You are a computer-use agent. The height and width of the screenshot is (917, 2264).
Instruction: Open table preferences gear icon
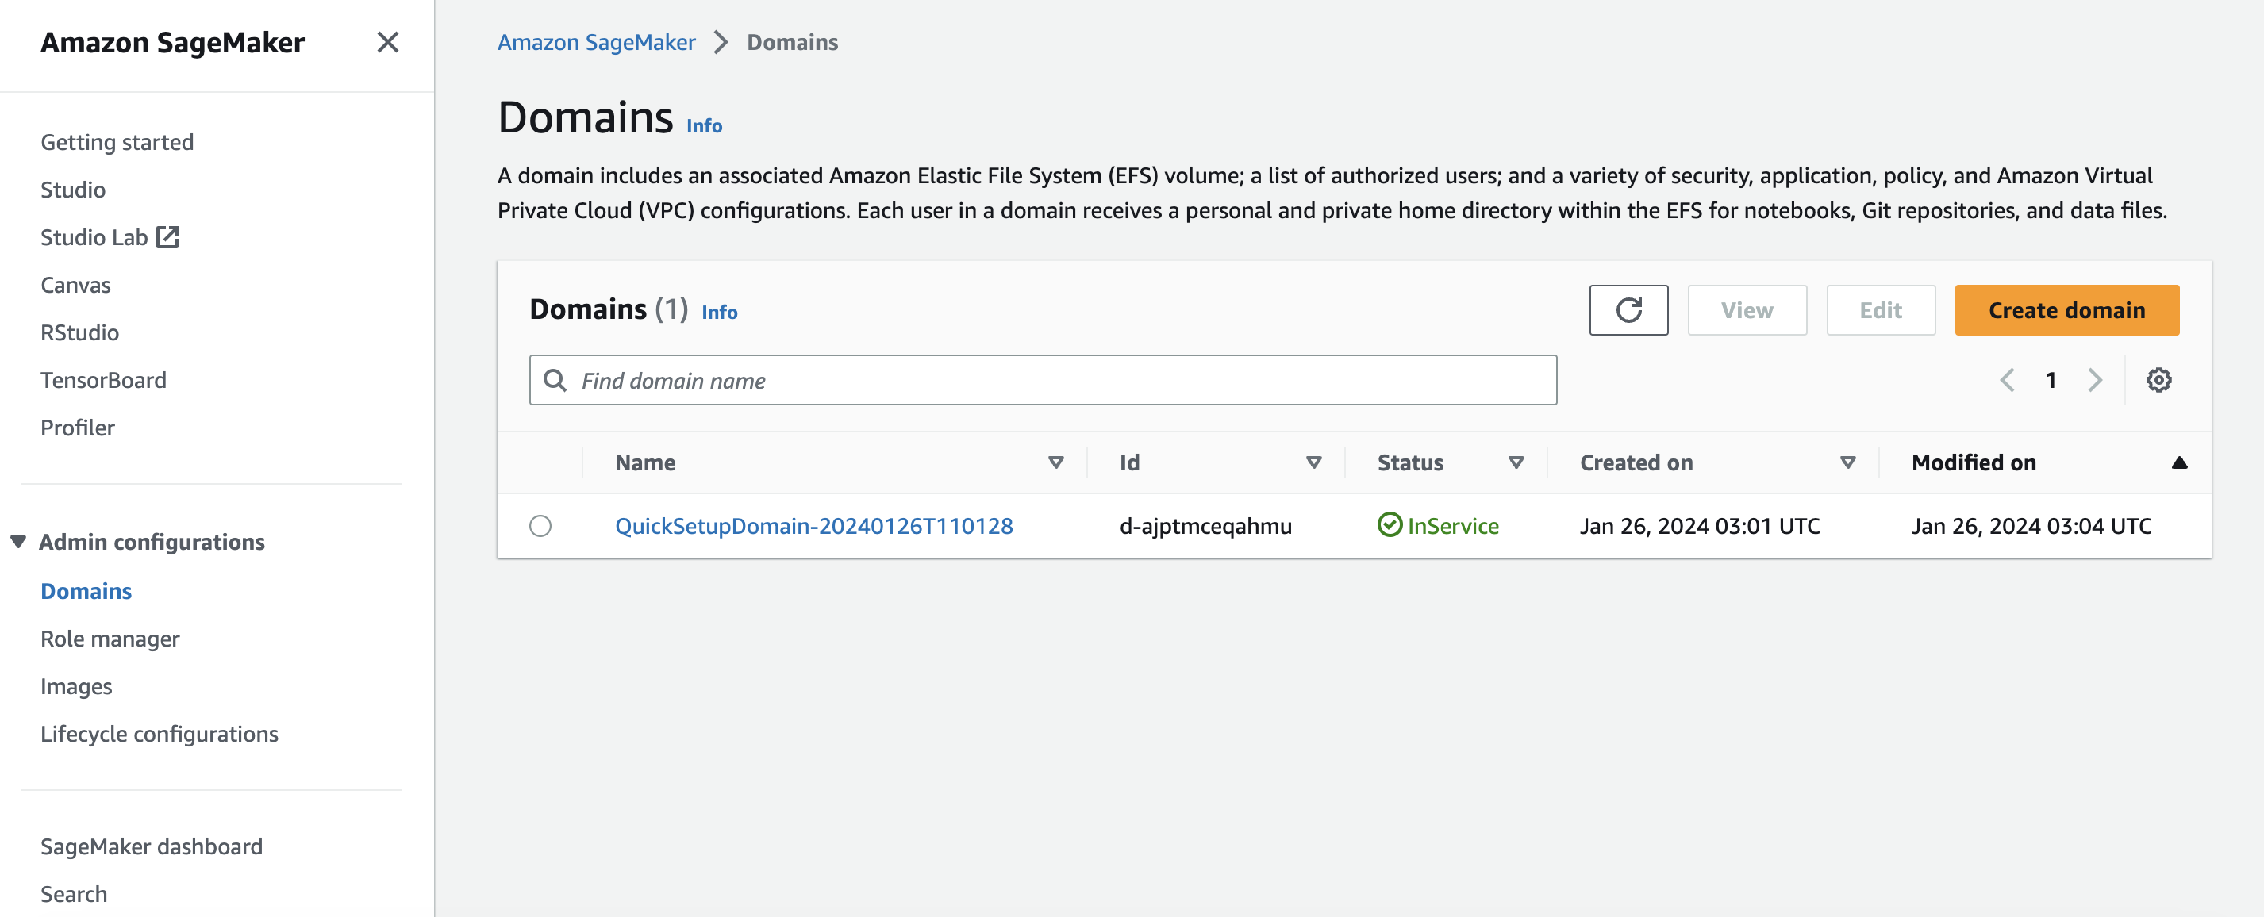point(2158,380)
